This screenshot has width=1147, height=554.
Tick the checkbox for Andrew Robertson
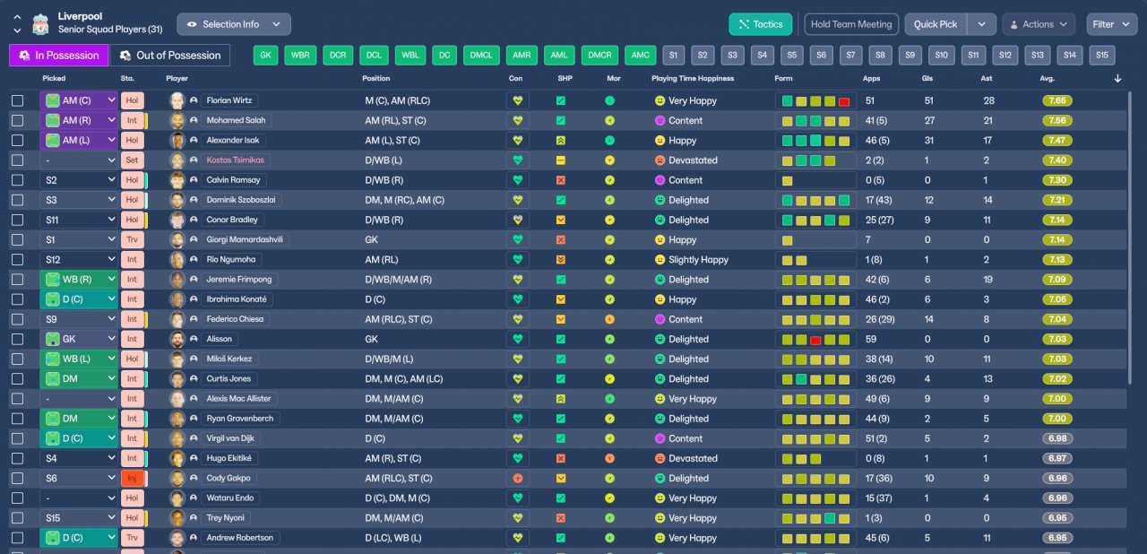(17, 538)
